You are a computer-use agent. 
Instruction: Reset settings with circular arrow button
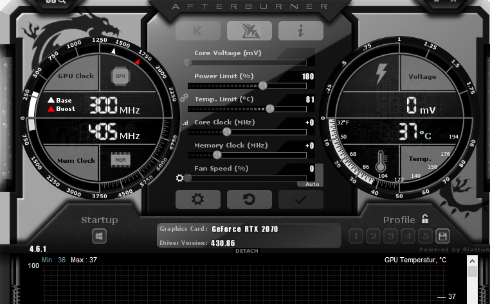pyautogui.click(x=250, y=199)
